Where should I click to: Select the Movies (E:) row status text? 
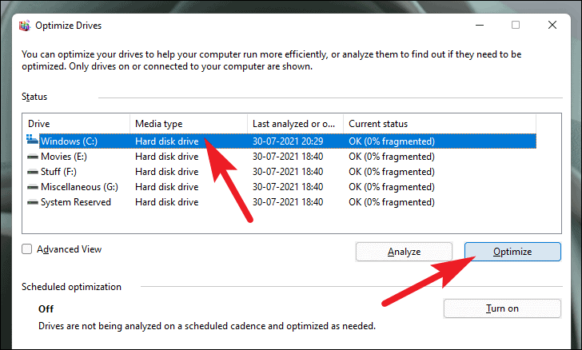point(392,157)
